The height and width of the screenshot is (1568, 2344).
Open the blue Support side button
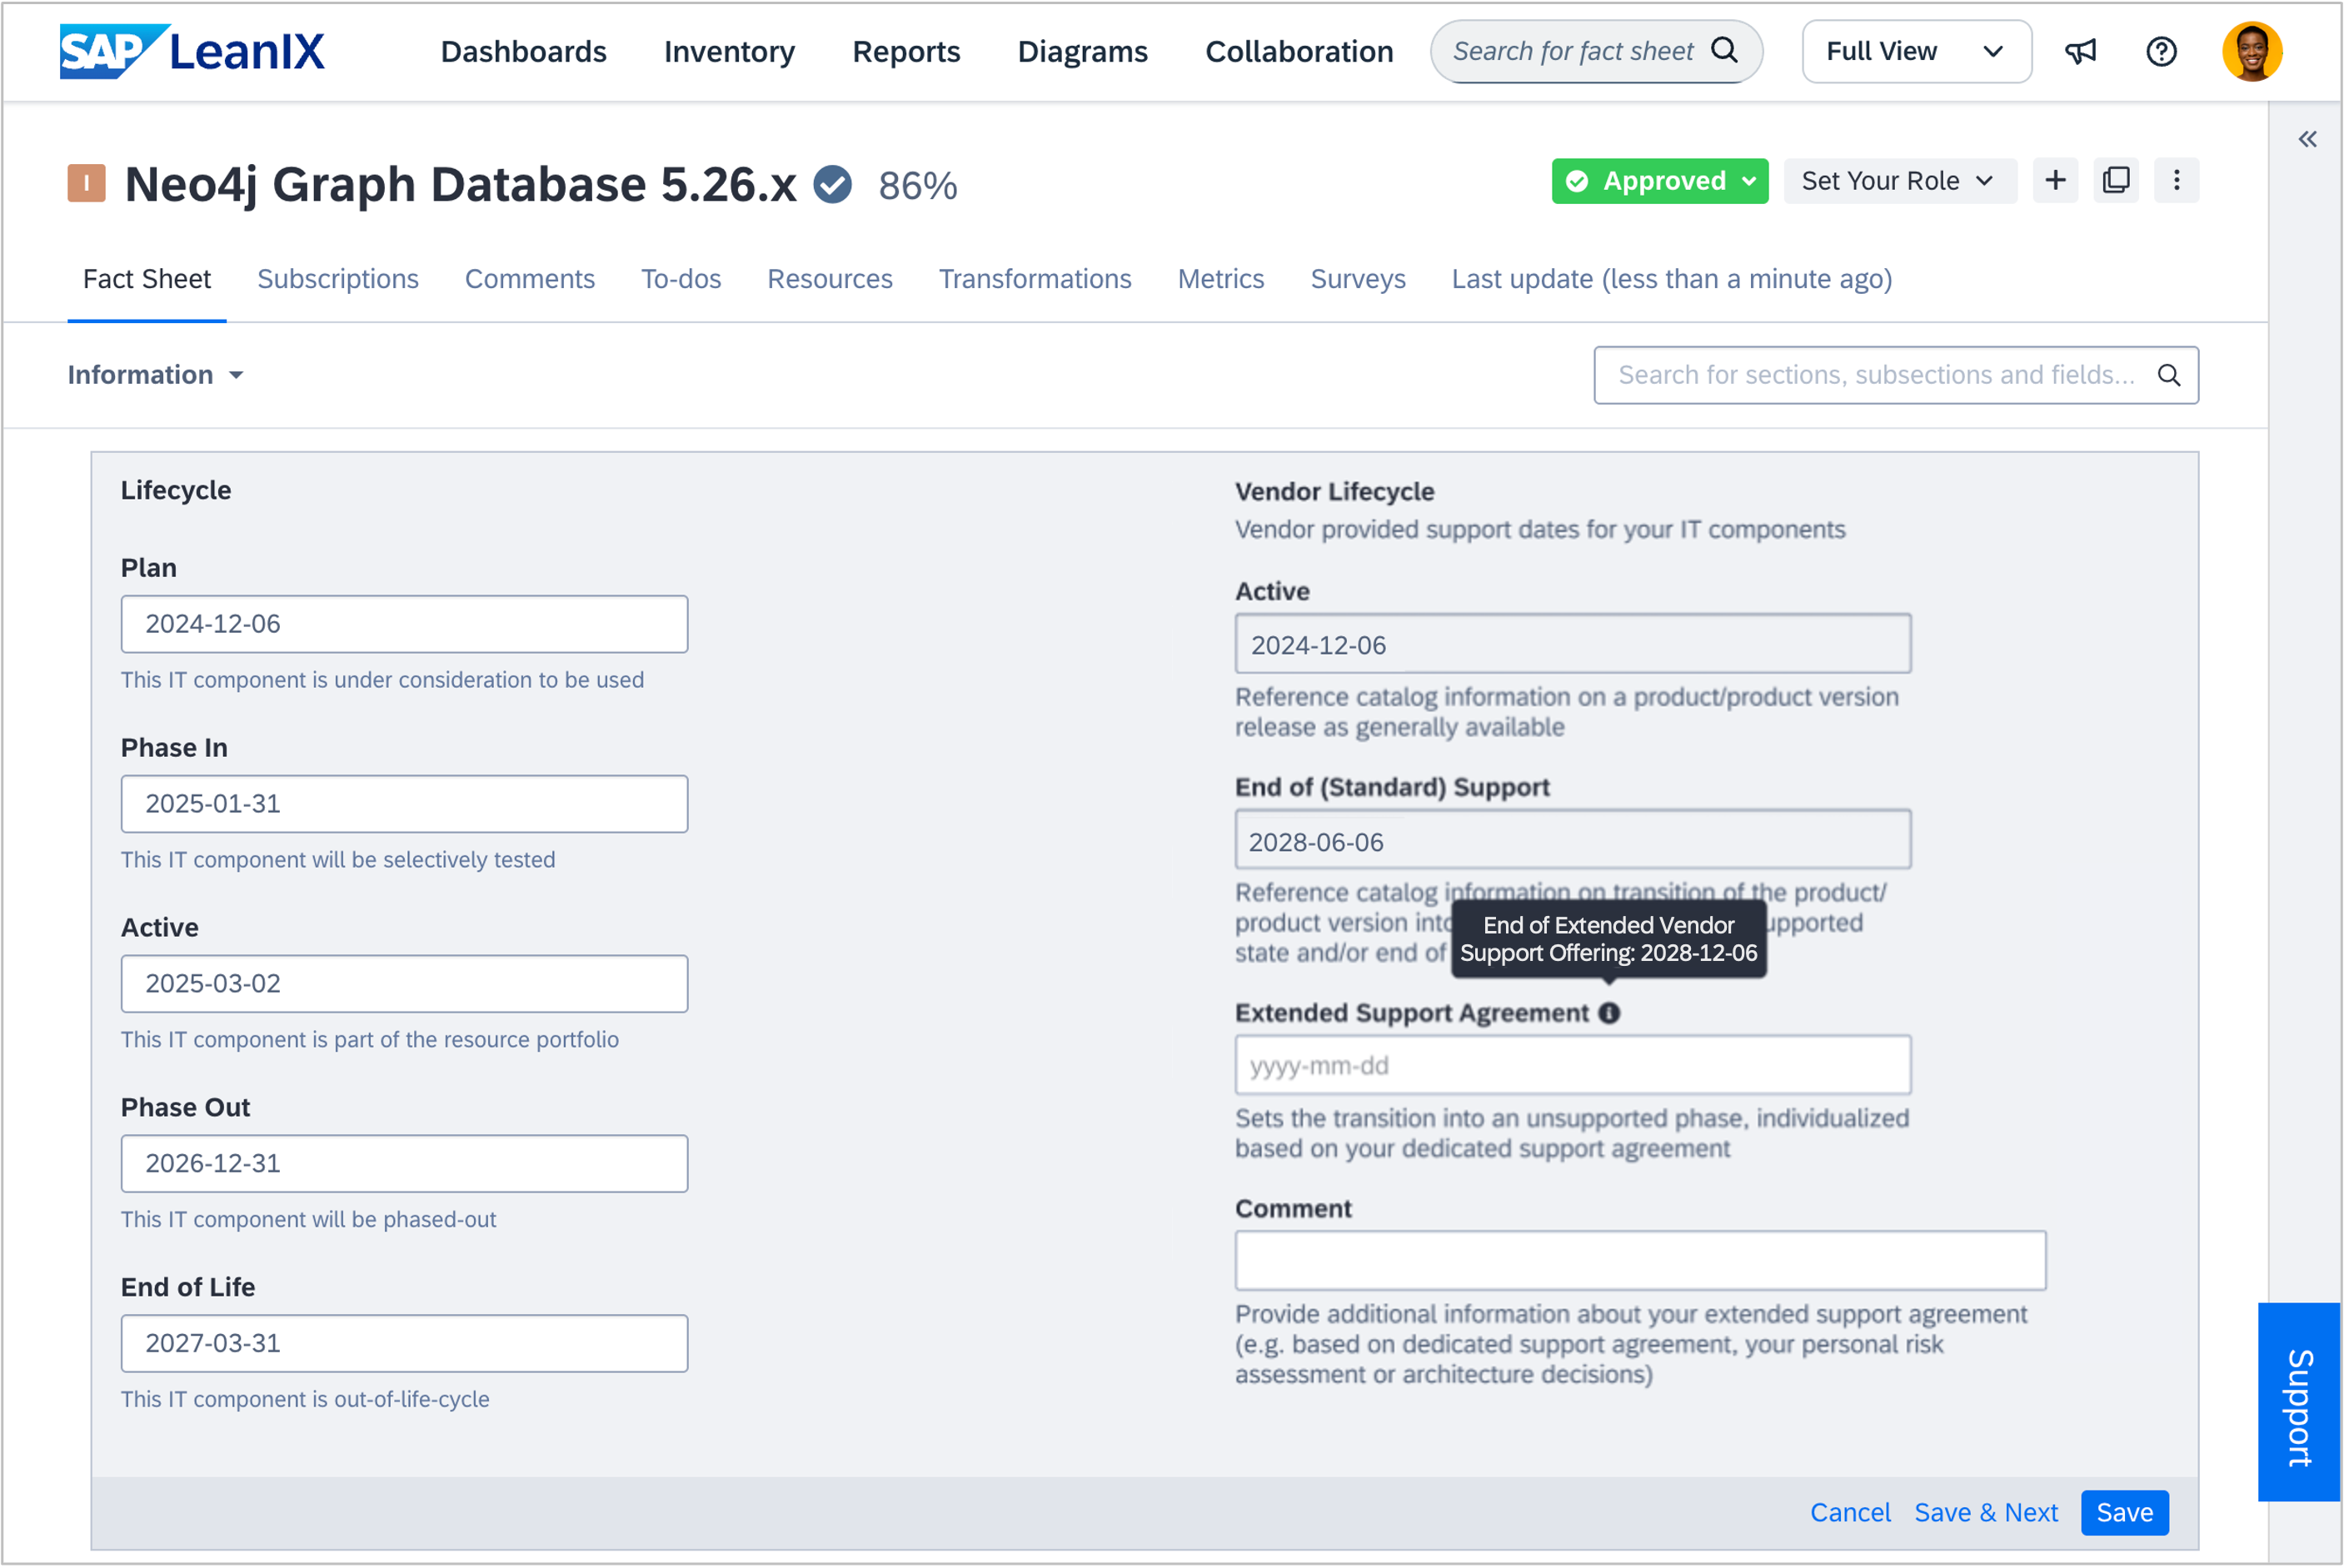click(x=2299, y=1402)
